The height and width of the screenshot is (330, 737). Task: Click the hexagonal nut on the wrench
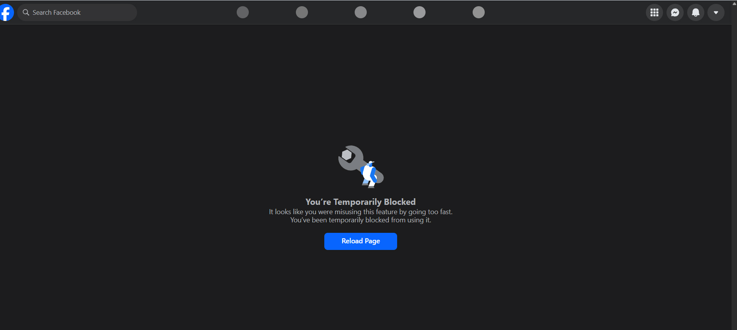tap(347, 155)
